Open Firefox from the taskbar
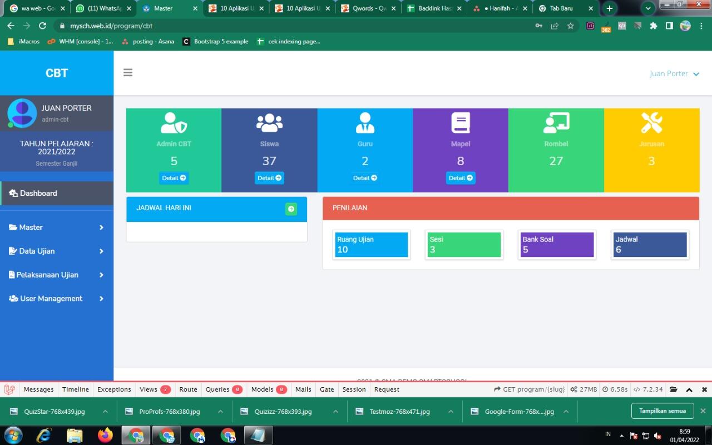 click(x=105, y=435)
